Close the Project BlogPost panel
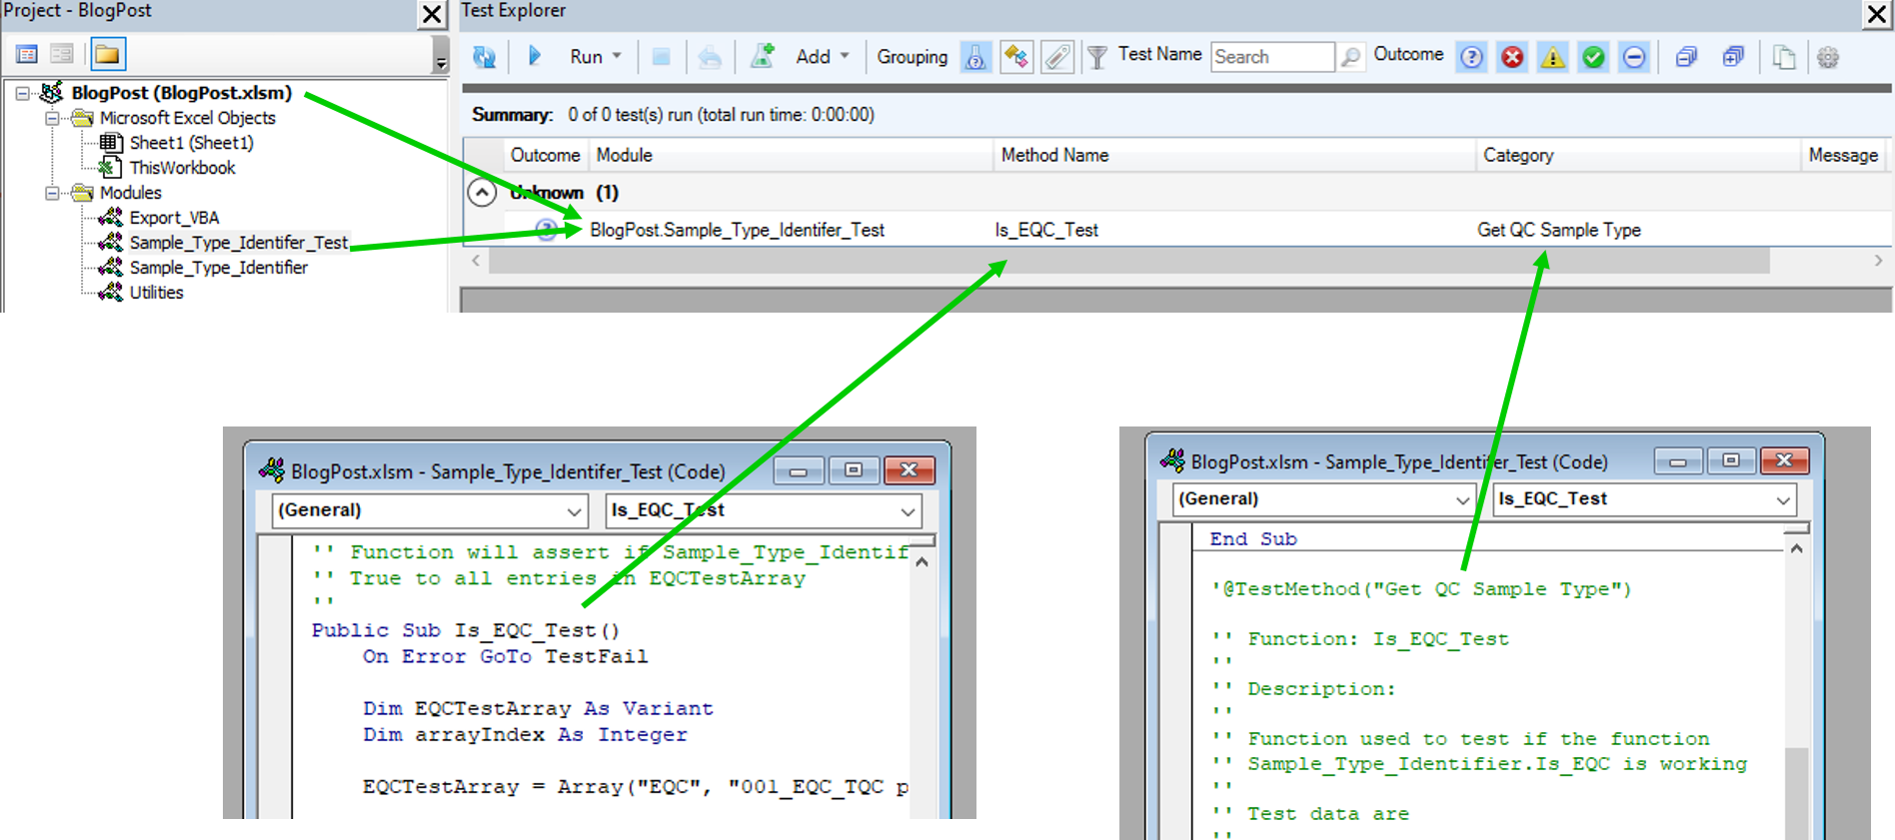The height and width of the screenshot is (840, 1895). coord(432,14)
